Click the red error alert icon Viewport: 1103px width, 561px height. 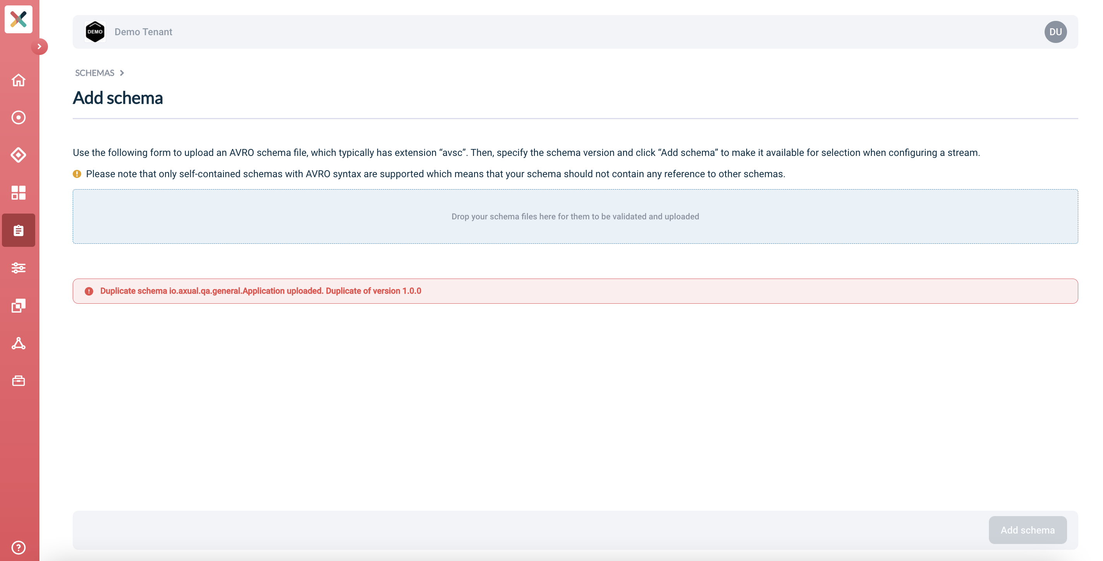[89, 291]
